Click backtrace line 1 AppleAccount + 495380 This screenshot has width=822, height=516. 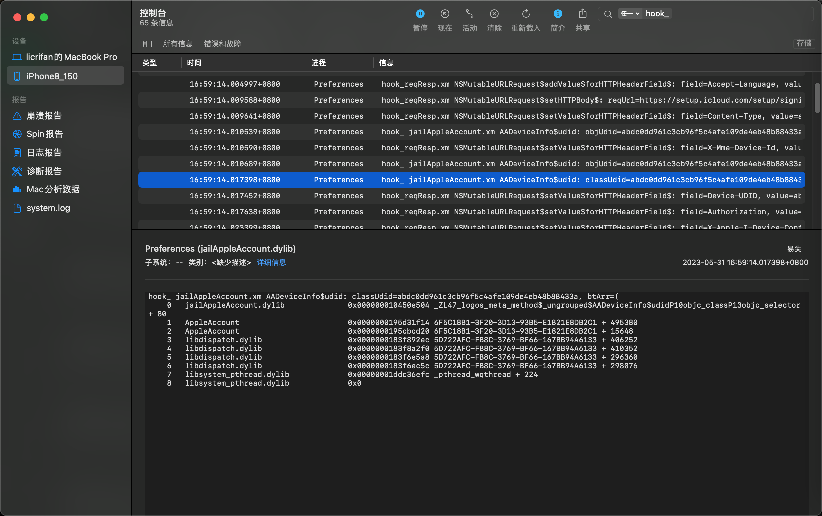(401, 323)
